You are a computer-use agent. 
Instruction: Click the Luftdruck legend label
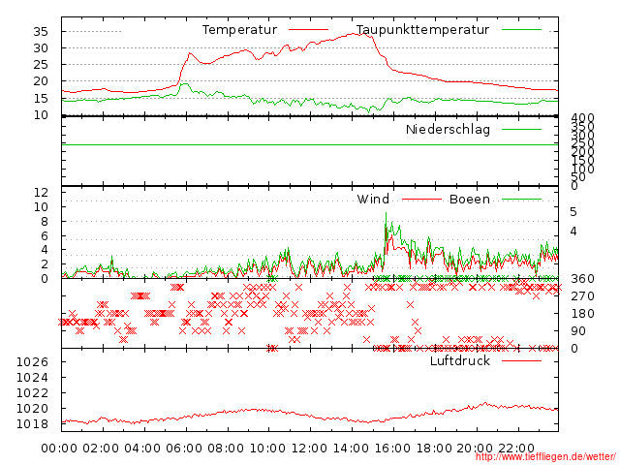[x=460, y=360]
